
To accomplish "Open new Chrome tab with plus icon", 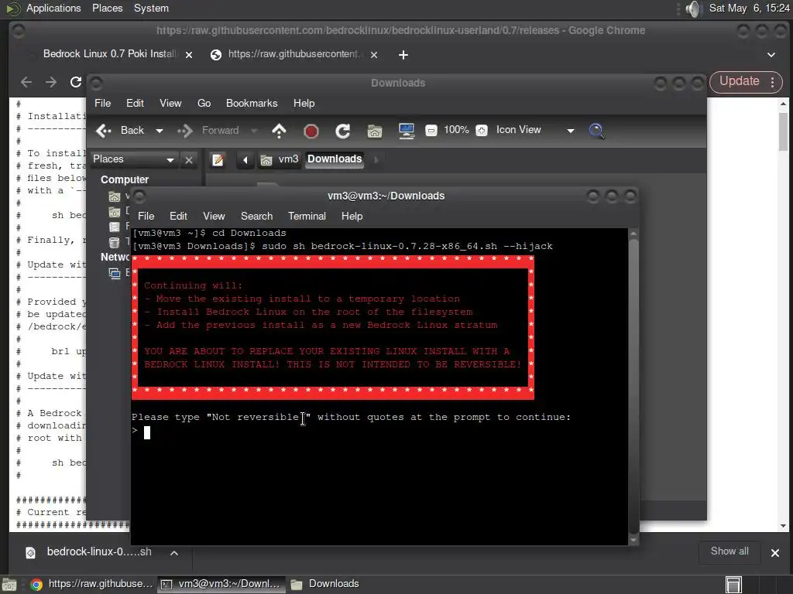I will 403,55.
